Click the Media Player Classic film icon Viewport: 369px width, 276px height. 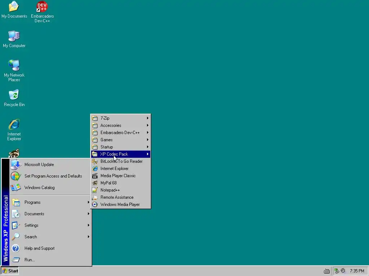pos(95,176)
